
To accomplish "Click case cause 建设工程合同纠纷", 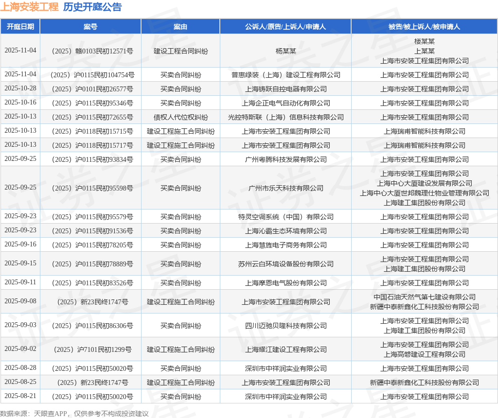I will pos(180,51).
